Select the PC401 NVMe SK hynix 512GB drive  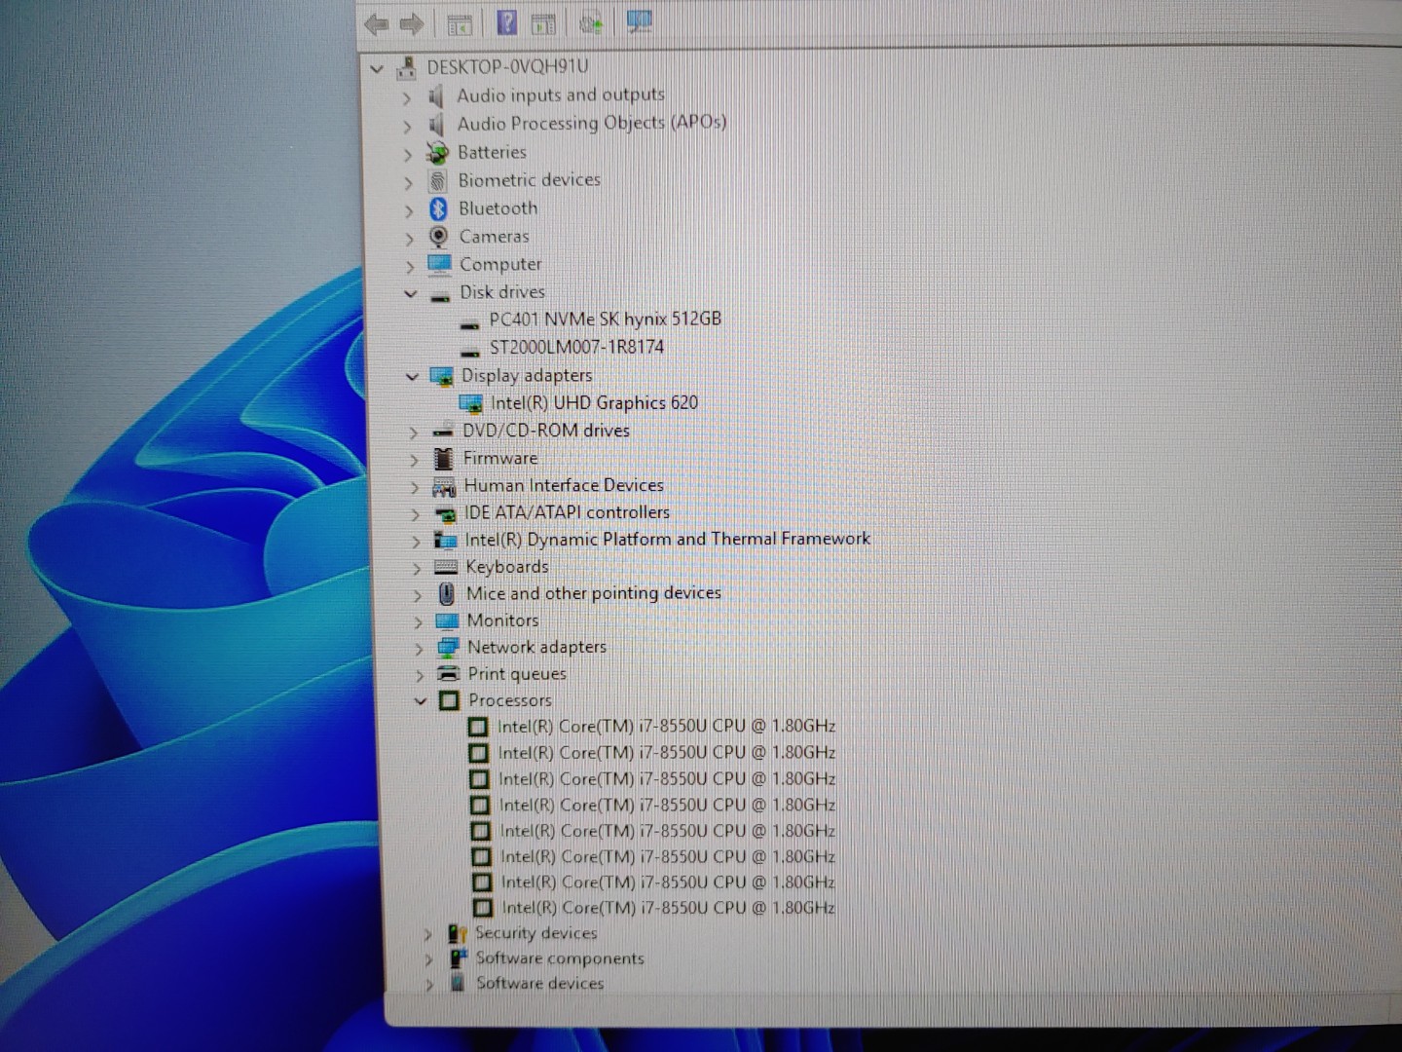[x=605, y=319]
